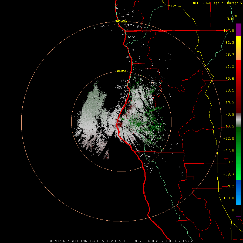Click the 6 JUL 25 16:55 timestamp
The height and width of the screenshot is (243, 243).
pos(177,241)
